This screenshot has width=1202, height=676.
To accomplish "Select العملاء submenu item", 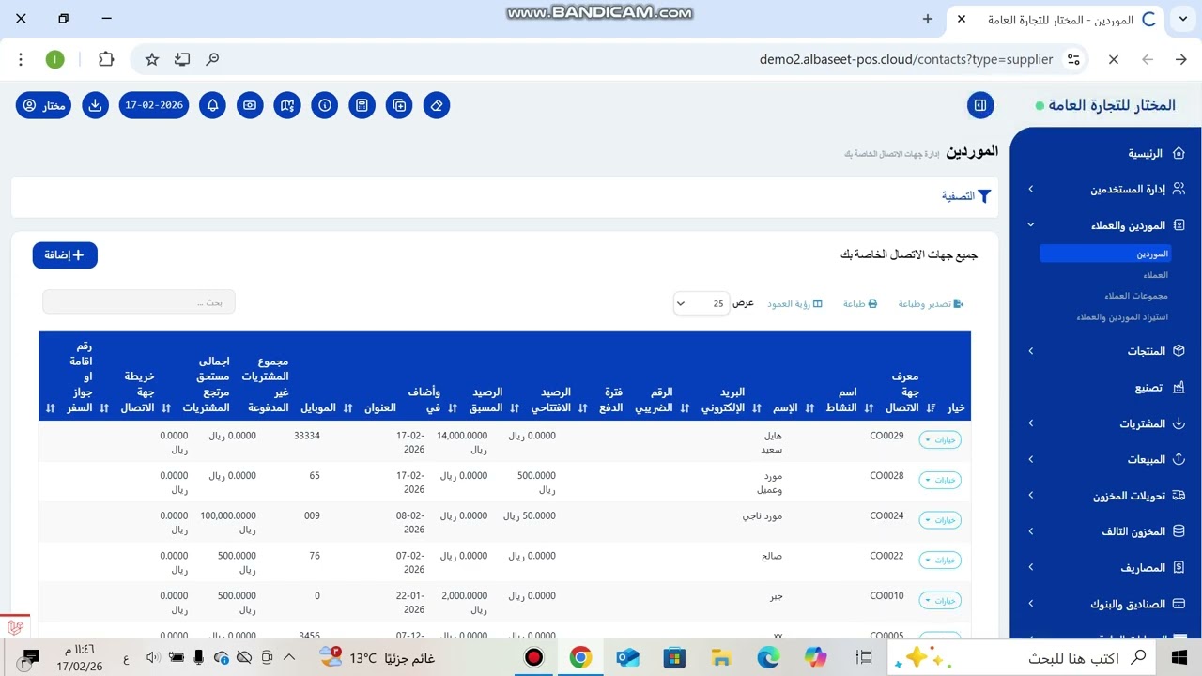I will [1155, 275].
